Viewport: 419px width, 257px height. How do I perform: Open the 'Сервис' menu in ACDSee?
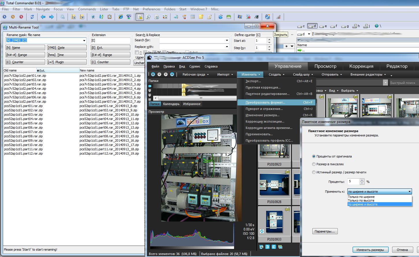195,66
